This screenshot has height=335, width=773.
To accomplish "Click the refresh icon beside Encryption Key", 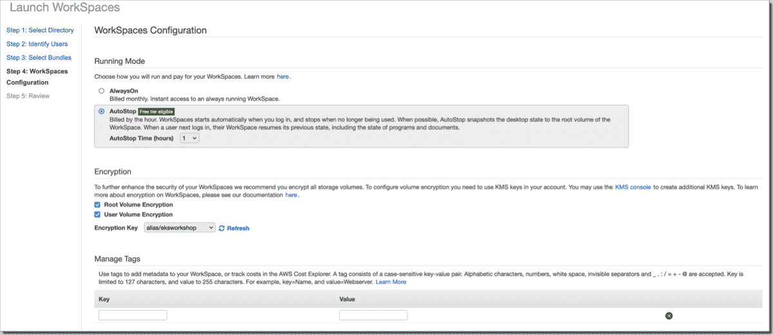I will click(x=222, y=228).
